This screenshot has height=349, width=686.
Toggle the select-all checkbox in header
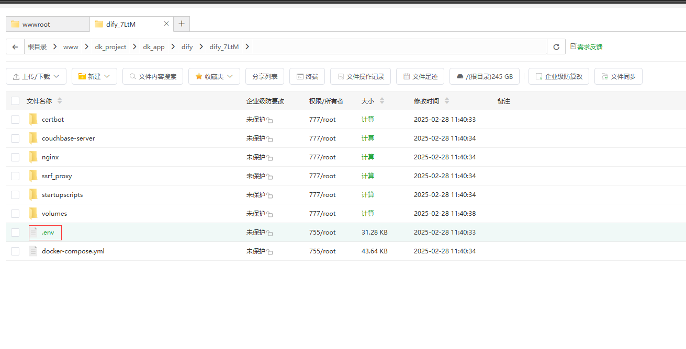click(15, 101)
